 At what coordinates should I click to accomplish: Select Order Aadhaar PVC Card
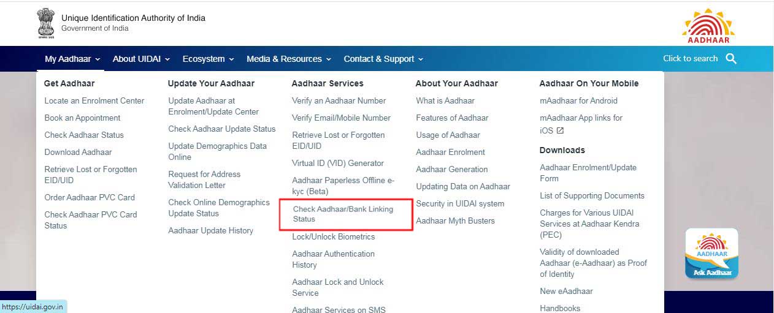[x=90, y=197]
